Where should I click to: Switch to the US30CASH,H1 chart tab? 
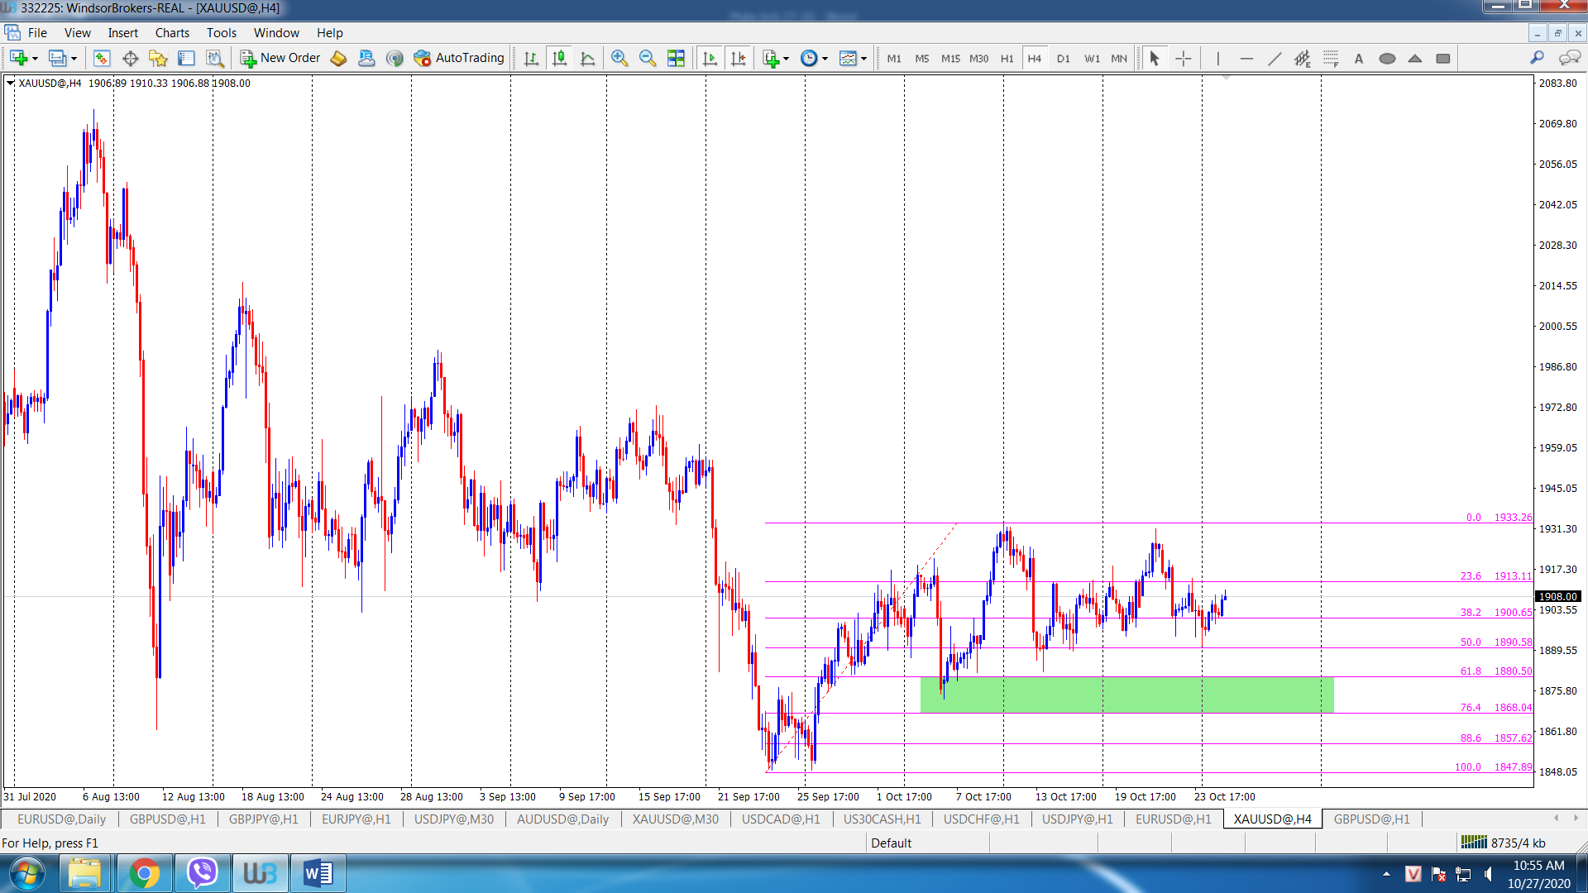point(882,819)
